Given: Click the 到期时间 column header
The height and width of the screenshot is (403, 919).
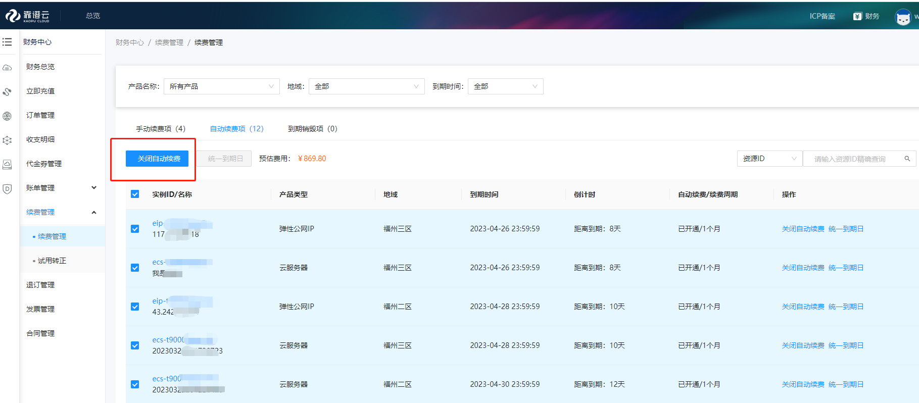Looking at the screenshot, I should [484, 194].
